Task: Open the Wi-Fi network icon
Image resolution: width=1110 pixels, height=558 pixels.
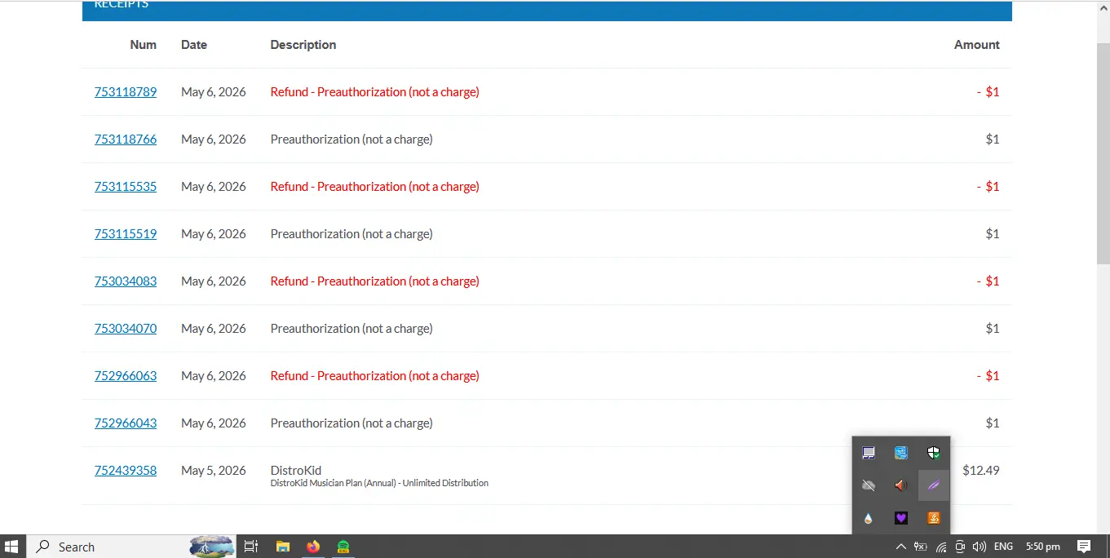Action: [x=941, y=547]
